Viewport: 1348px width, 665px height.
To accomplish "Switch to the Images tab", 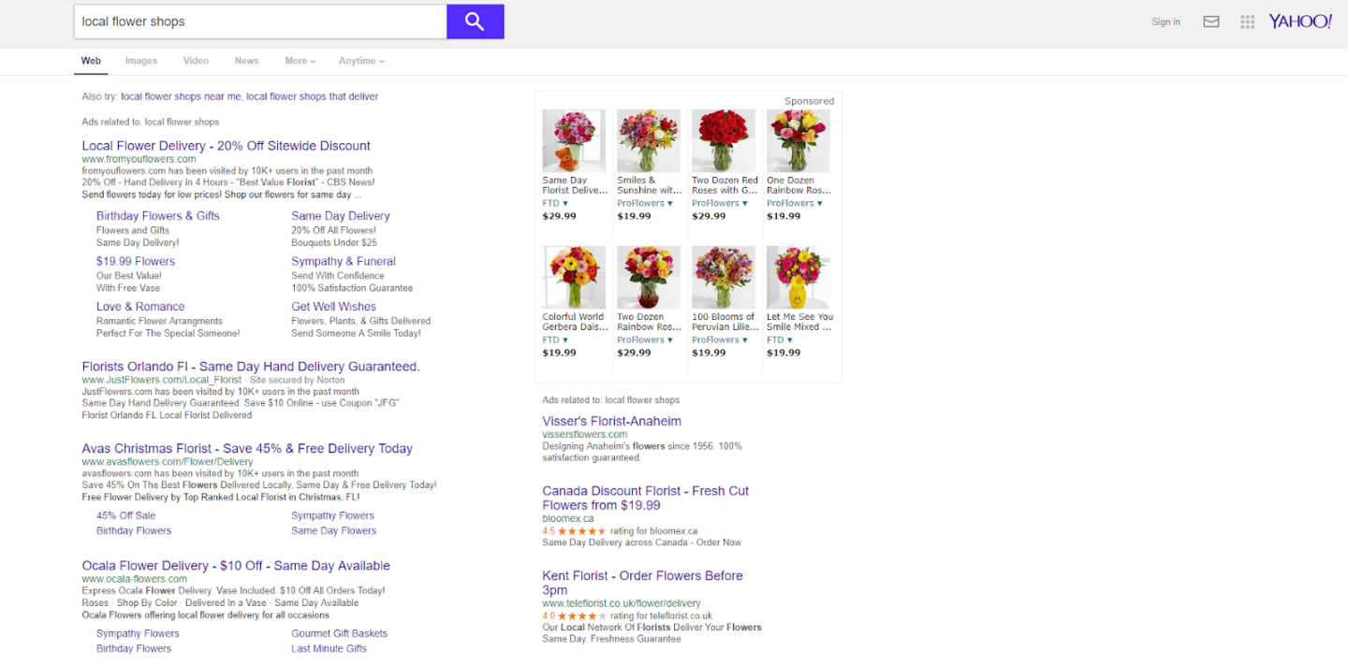I will [x=140, y=60].
